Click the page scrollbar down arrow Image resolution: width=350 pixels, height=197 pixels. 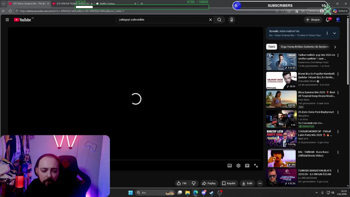click(348, 186)
